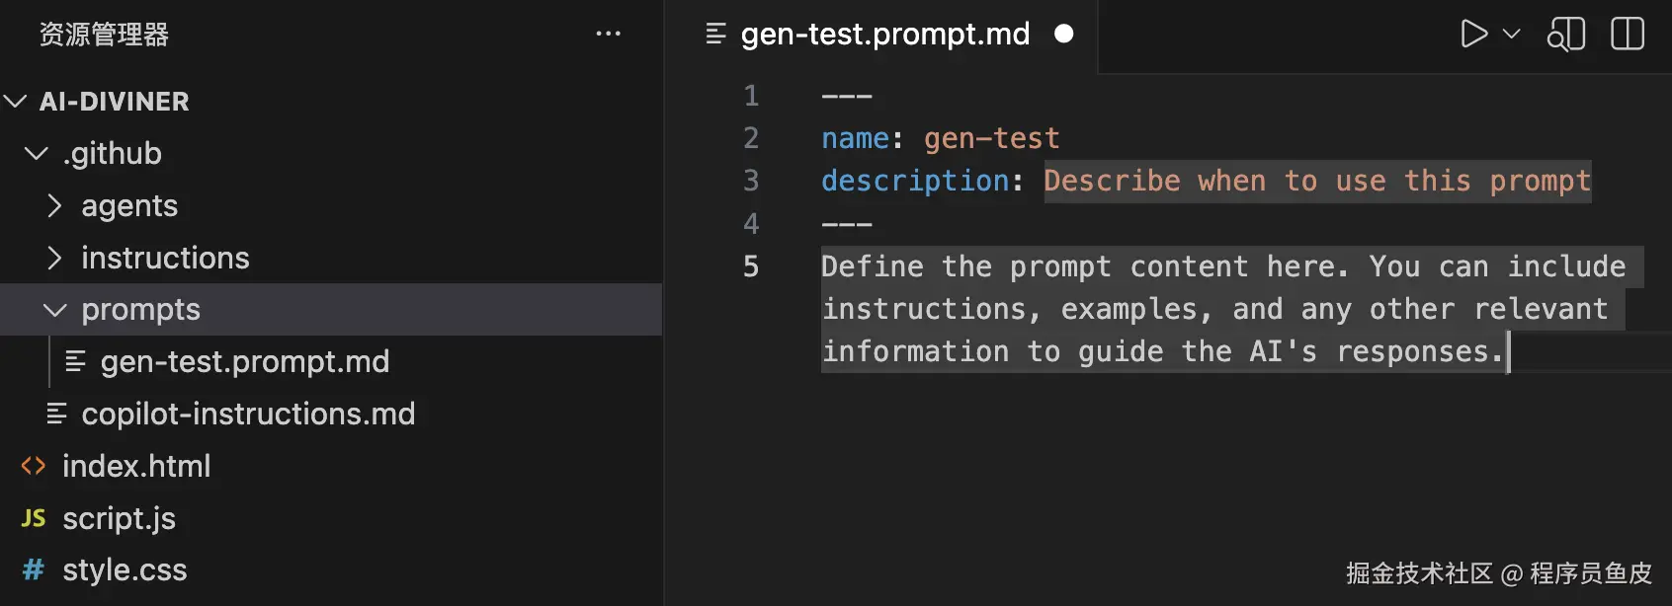Image resolution: width=1672 pixels, height=606 pixels.
Task: Click the split editor icon
Action: (1627, 35)
